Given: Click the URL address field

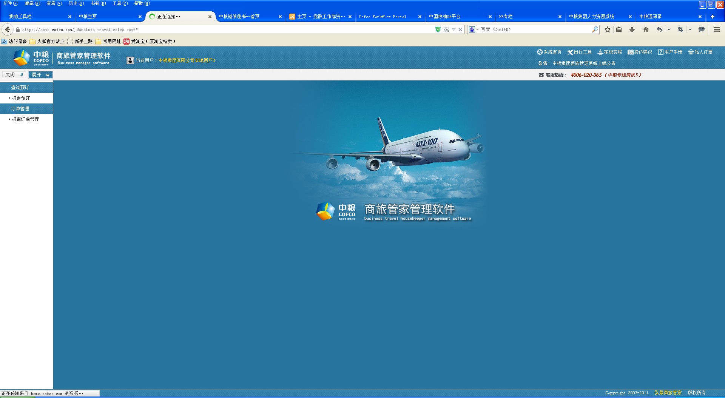Looking at the screenshot, I should pyautogui.click(x=227, y=29).
